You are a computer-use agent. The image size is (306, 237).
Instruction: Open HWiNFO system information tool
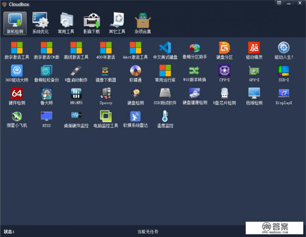coord(76,95)
